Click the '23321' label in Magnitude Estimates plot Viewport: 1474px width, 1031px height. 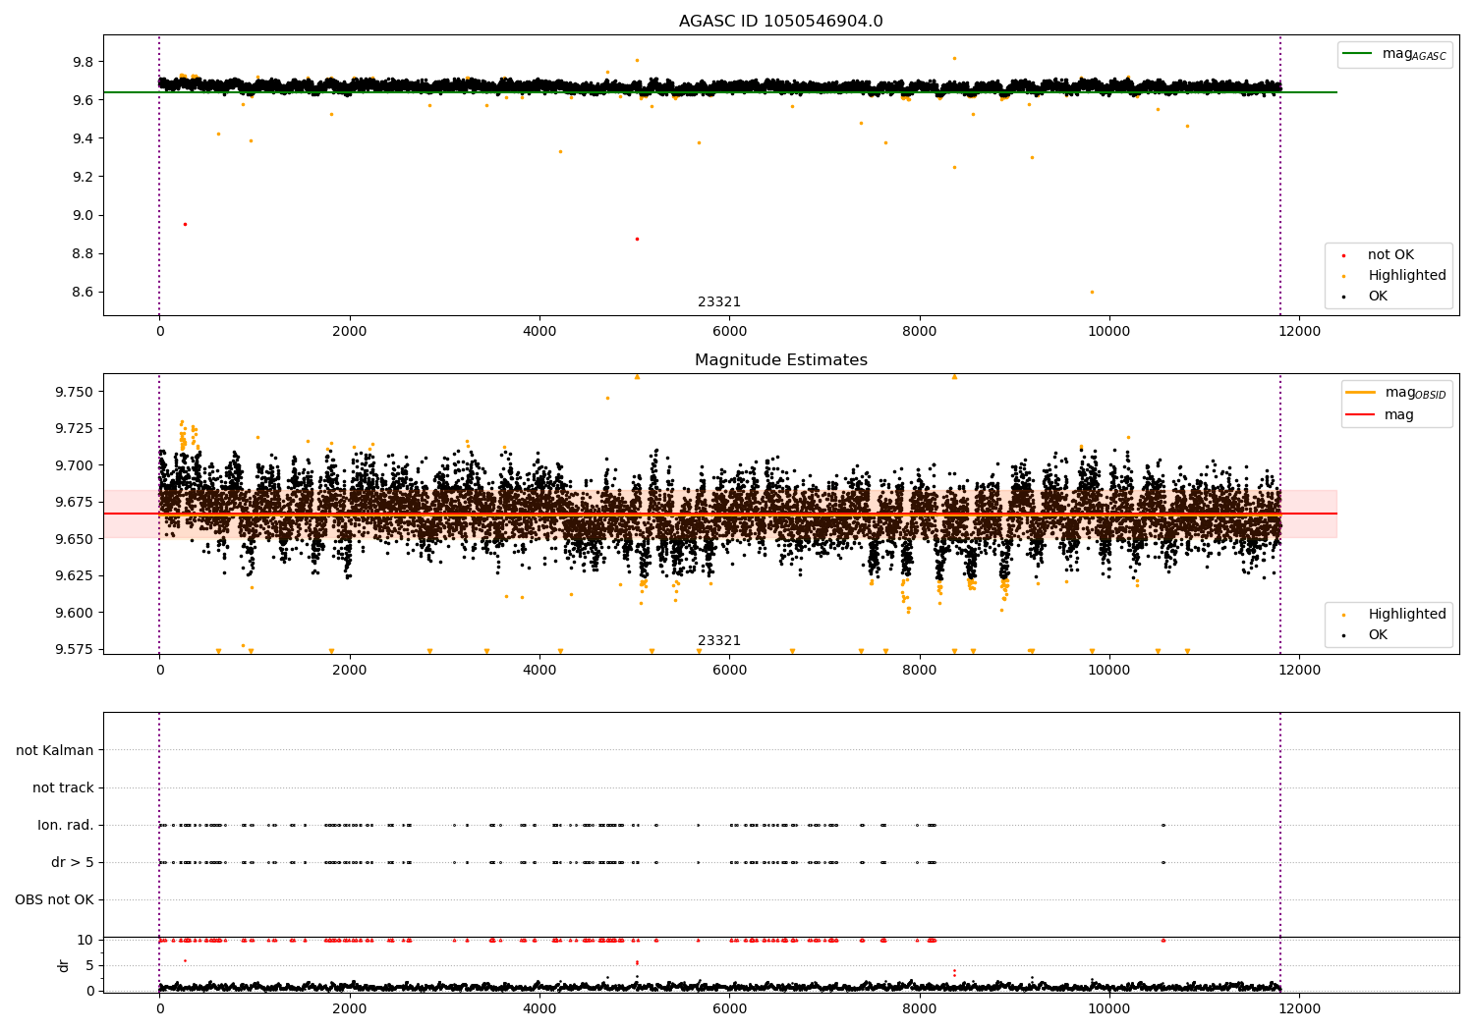coord(719,641)
